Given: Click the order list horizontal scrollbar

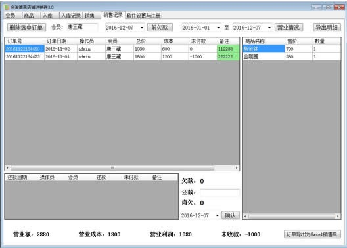Looking at the screenshot, I should point(122,167).
